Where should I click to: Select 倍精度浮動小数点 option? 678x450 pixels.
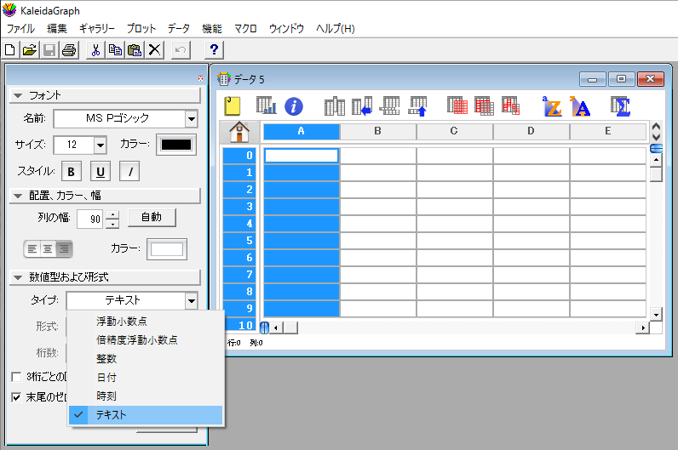coord(146,340)
